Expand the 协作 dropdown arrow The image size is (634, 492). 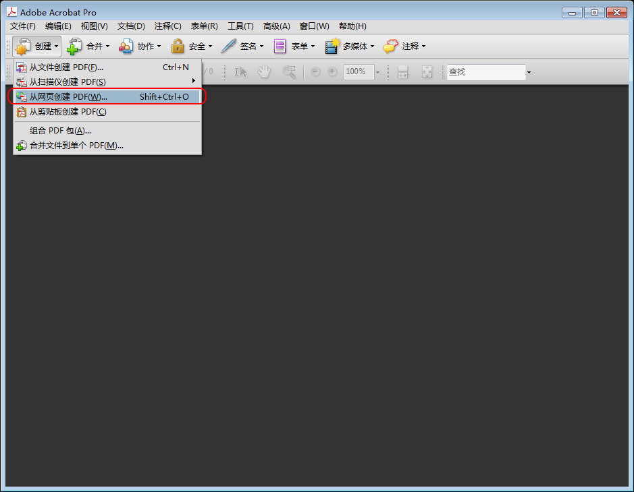(x=159, y=47)
